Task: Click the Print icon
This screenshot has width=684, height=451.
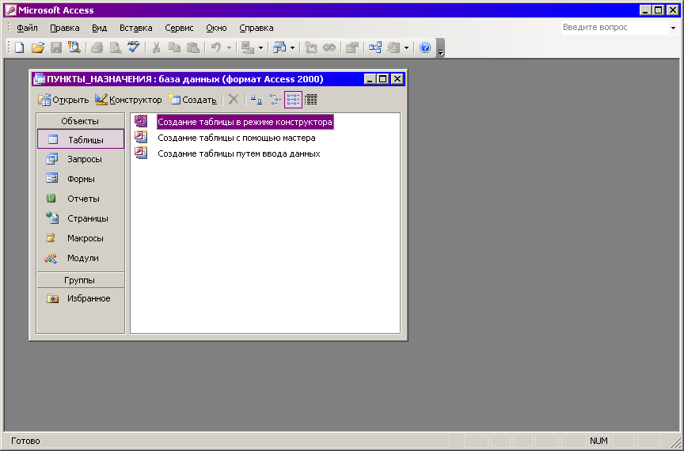Action: 97,47
